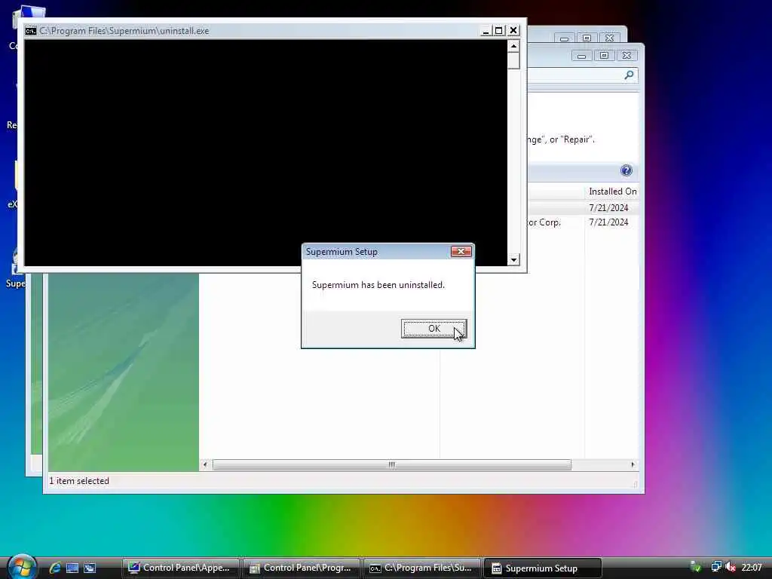The height and width of the screenshot is (579, 772).
Task: Close the uninstall.exe console window
Action: click(x=513, y=30)
